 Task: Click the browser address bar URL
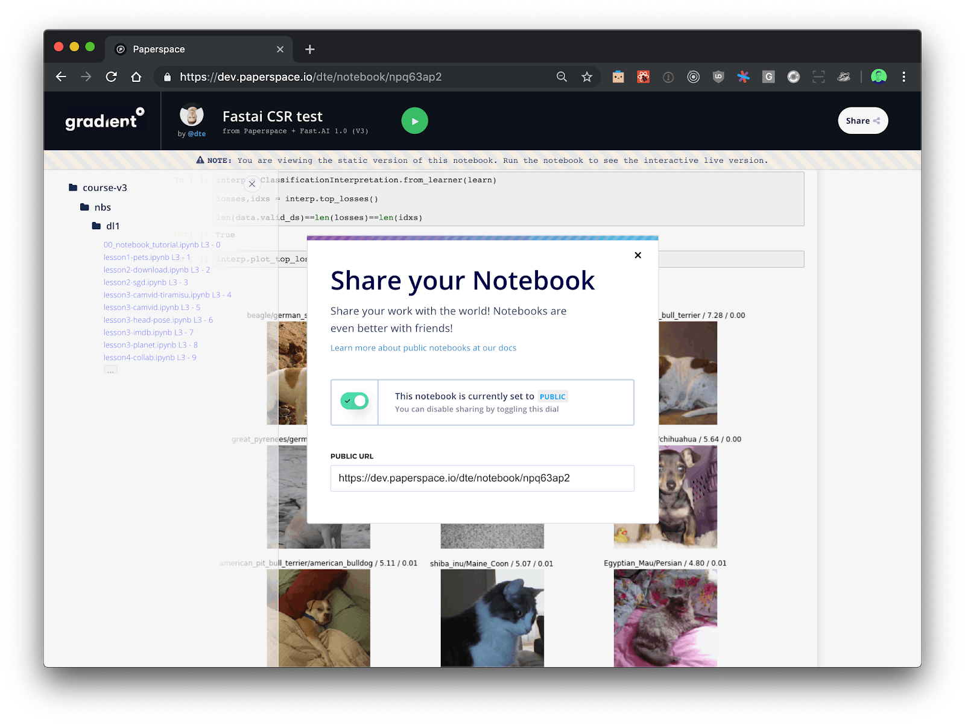coord(311,77)
